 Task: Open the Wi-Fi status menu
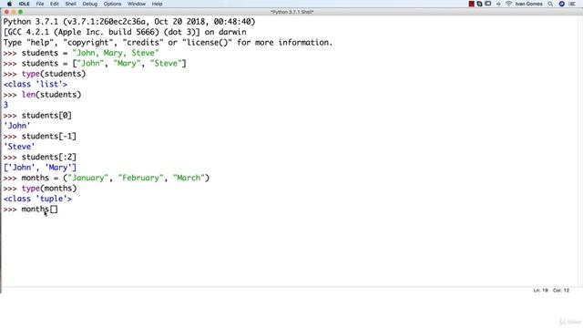[x=508, y=4]
